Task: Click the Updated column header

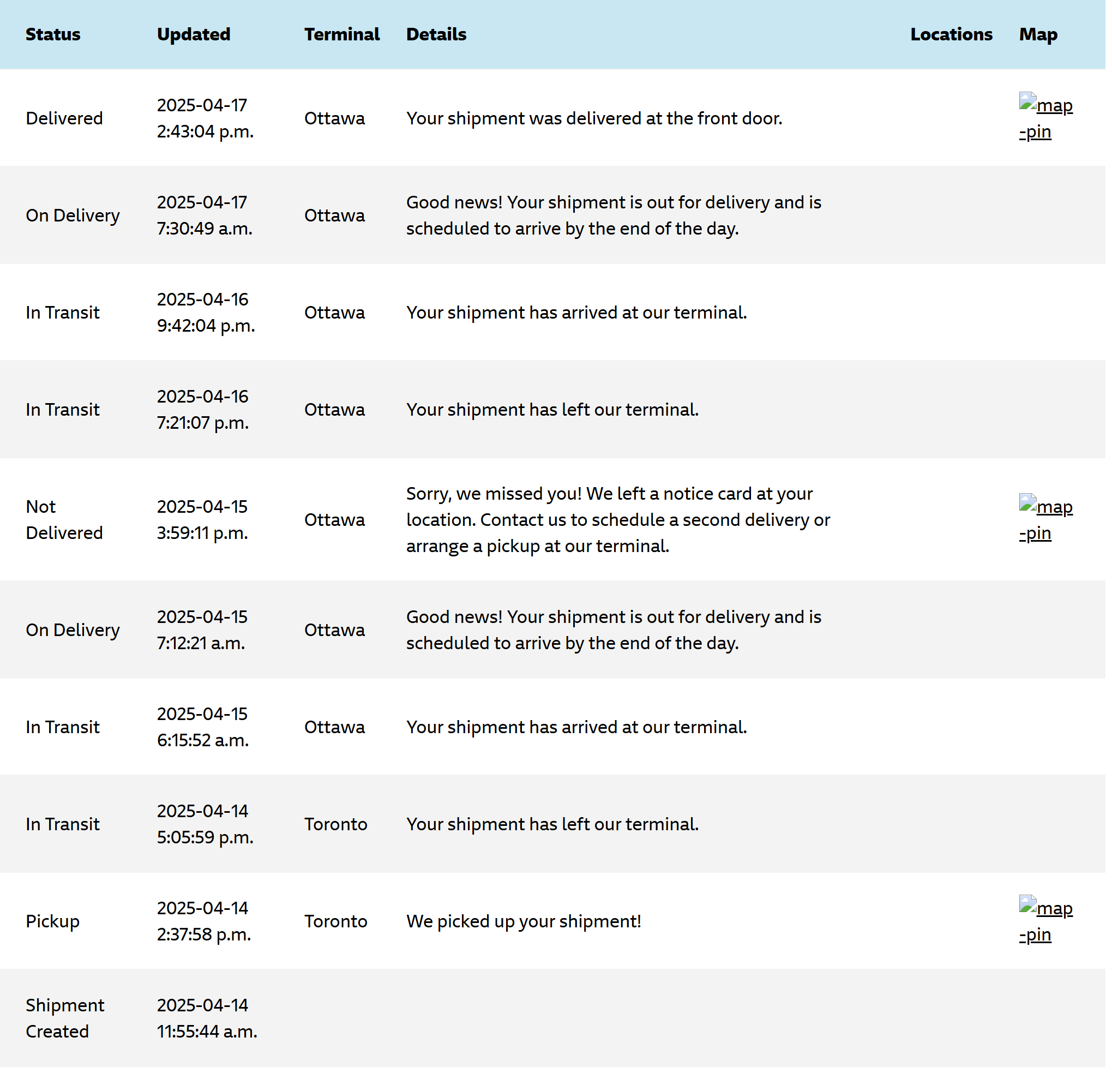Action: 194,34
